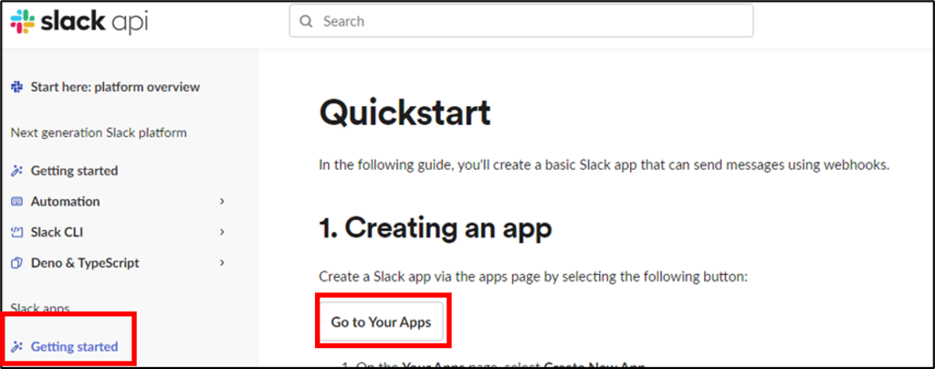The image size is (935, 369).
Task: Expand the Slack CLI chevron
Action: (x=222, y=232)
